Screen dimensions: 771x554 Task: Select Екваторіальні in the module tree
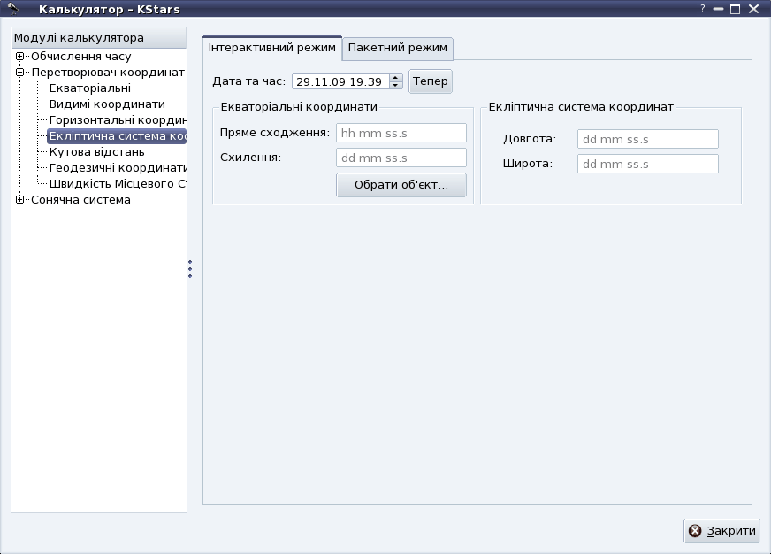(89, 88)
